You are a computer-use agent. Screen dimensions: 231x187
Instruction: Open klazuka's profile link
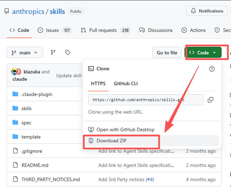point(32,72)
